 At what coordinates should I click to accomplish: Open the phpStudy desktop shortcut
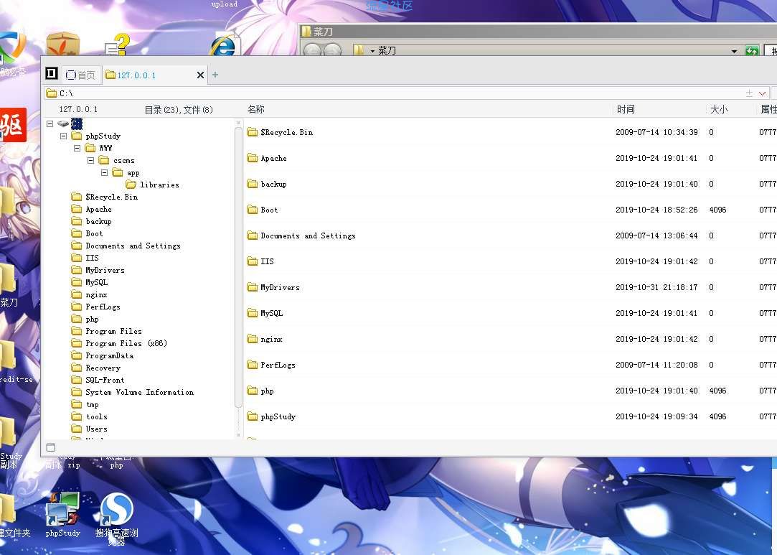(62, 511)
